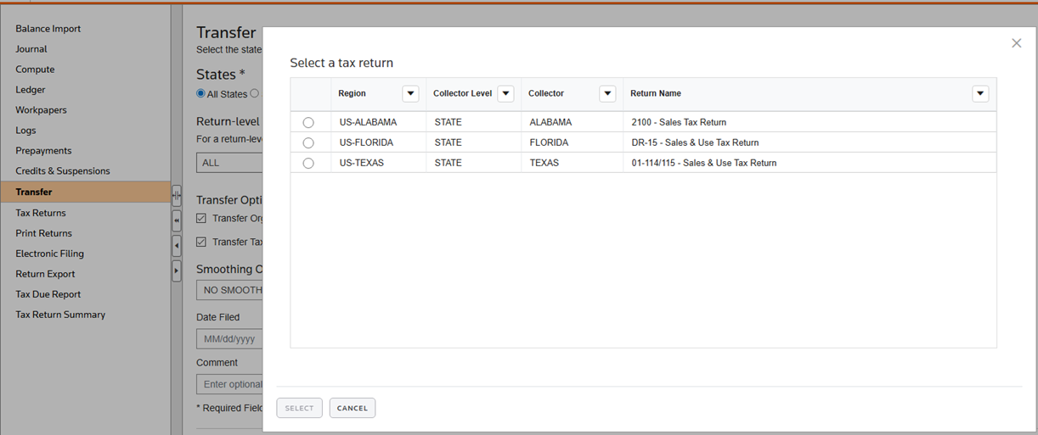The image size is (1038, 435).
Task: Close the Select a tax return dialog
Action: [1016, 43]
